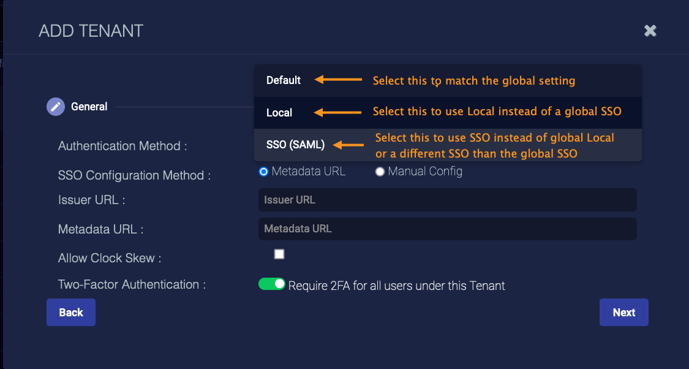Close the Add Tenant dialog
This screenshot has width=689, height=369.
650,31
